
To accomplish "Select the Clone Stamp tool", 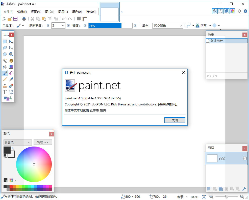I will 5,86.
